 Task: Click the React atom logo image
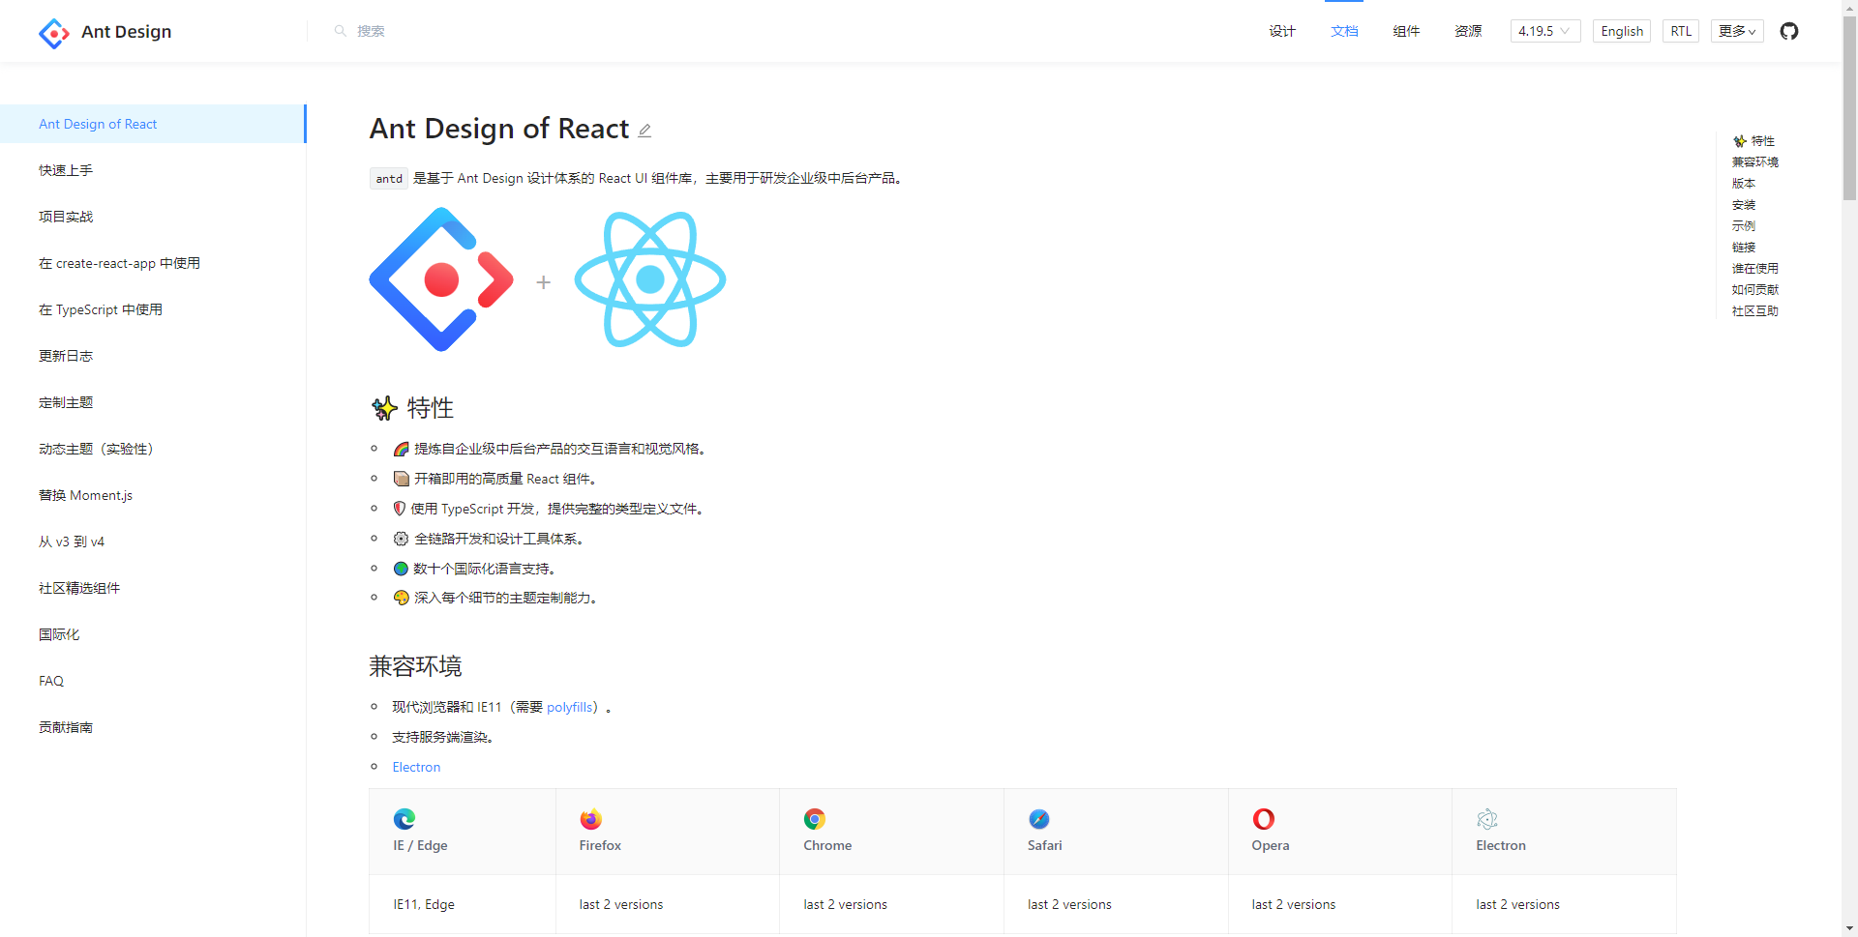pos(650,279)
